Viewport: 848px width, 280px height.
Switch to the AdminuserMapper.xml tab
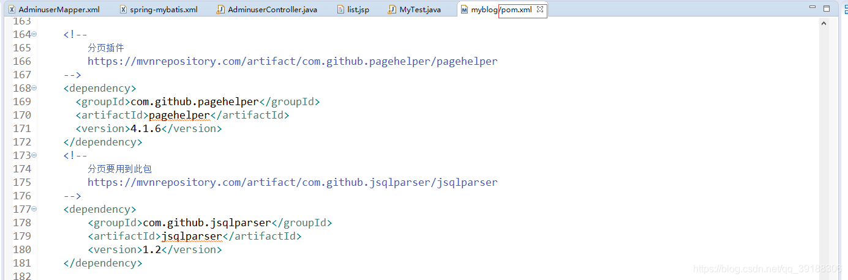tap(54, 10)
